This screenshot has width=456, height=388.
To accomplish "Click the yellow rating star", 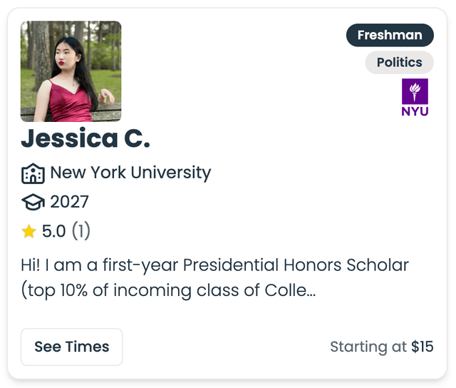I will pyautogui.click(x=28, y=231).
